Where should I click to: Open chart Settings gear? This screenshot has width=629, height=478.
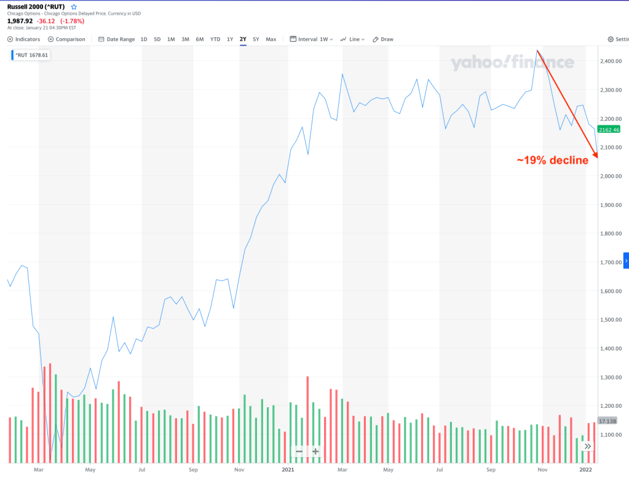pyautogui.click(x=617, y=39)
